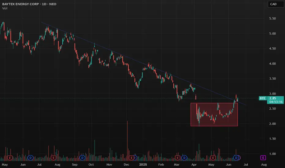
Task: Click the Feb label on time axis
Action: tap(161, 165)
